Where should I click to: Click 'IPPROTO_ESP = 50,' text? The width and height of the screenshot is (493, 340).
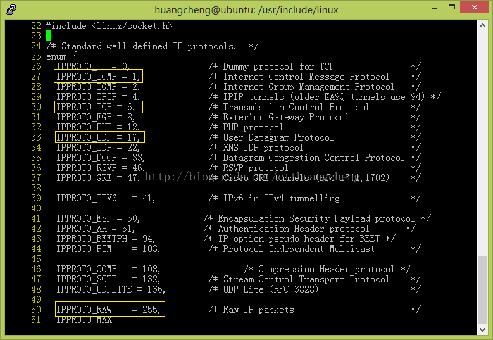[98, 218]
